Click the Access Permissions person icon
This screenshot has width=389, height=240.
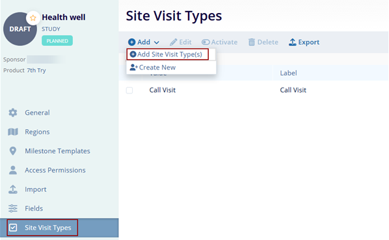(x=13, y=170)
